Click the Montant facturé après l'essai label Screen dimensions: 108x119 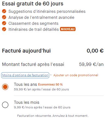(x=33, y=64)
